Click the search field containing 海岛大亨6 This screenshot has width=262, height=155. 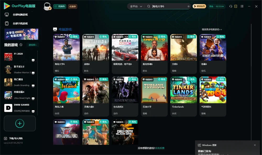click(169, 6)
